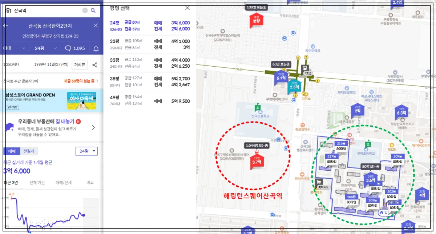Click the 입주 icon near 한화아파트
This screenshot has width=436, height=234.
click(381, 213)
